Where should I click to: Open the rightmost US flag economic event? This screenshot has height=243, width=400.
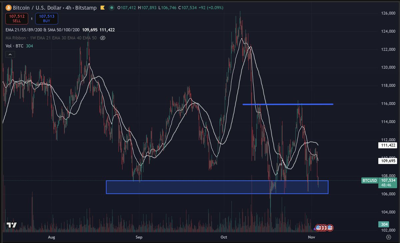click(x=330, y=228)
